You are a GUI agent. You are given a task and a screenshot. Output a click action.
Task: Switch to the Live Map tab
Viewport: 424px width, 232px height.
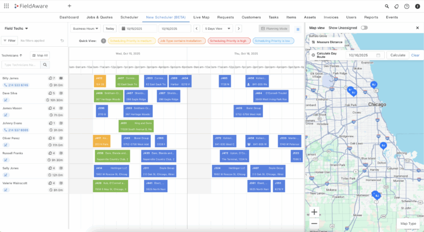point(202,17)
